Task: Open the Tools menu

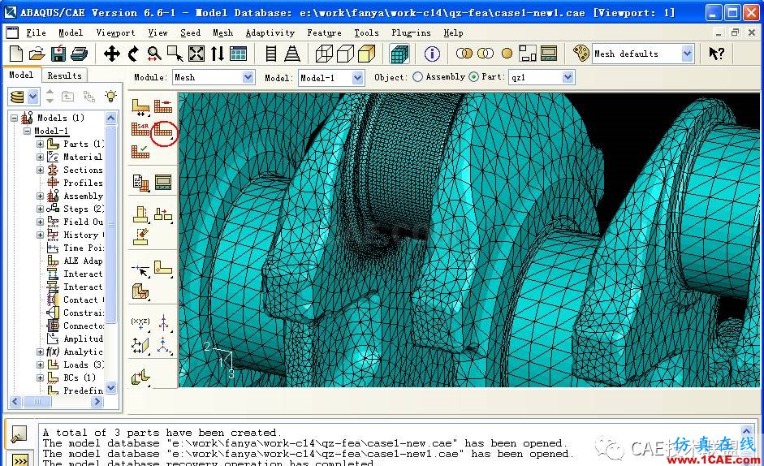Action: (366, 33)
